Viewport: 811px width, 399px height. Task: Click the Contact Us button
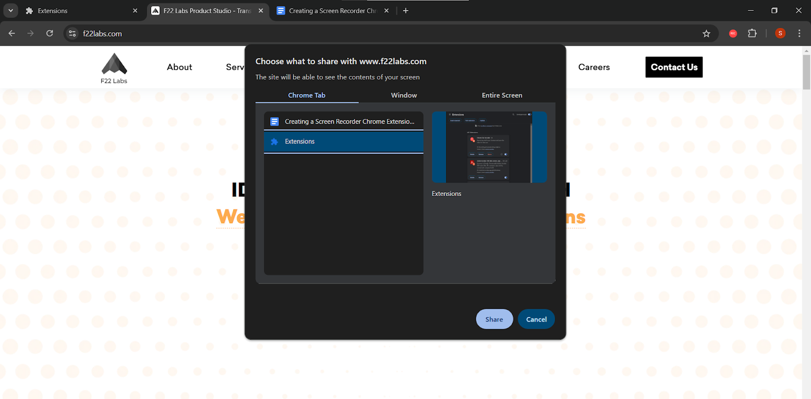tap(674, 67)
